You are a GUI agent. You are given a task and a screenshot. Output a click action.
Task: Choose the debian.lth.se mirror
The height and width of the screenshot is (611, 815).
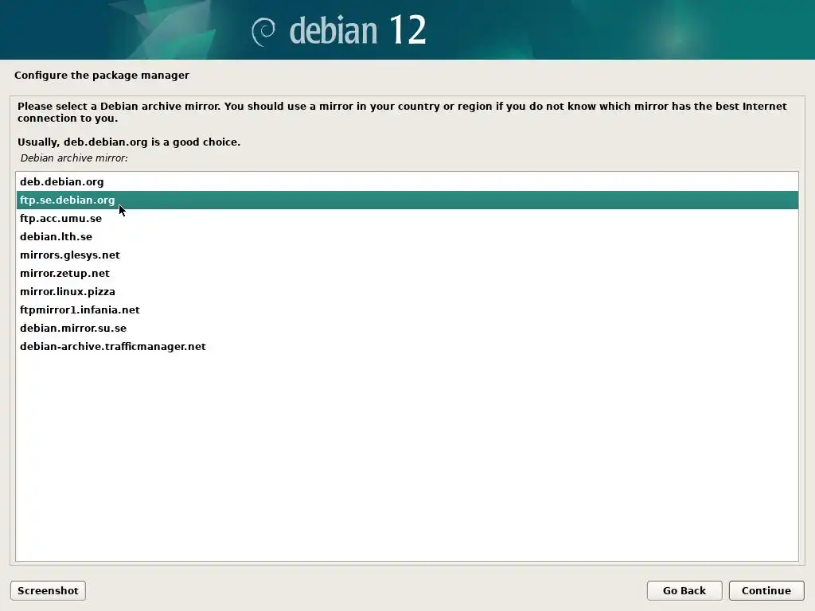tap(407, 236)
